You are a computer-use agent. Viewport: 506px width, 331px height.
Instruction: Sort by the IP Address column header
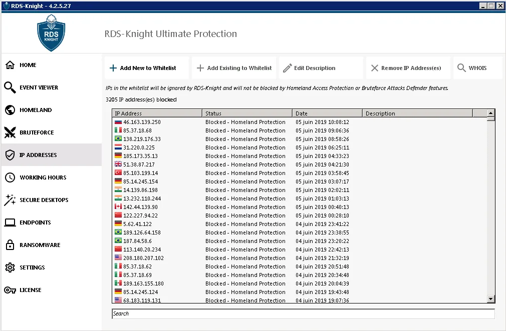pyautogui.click(x=157, y=113)
